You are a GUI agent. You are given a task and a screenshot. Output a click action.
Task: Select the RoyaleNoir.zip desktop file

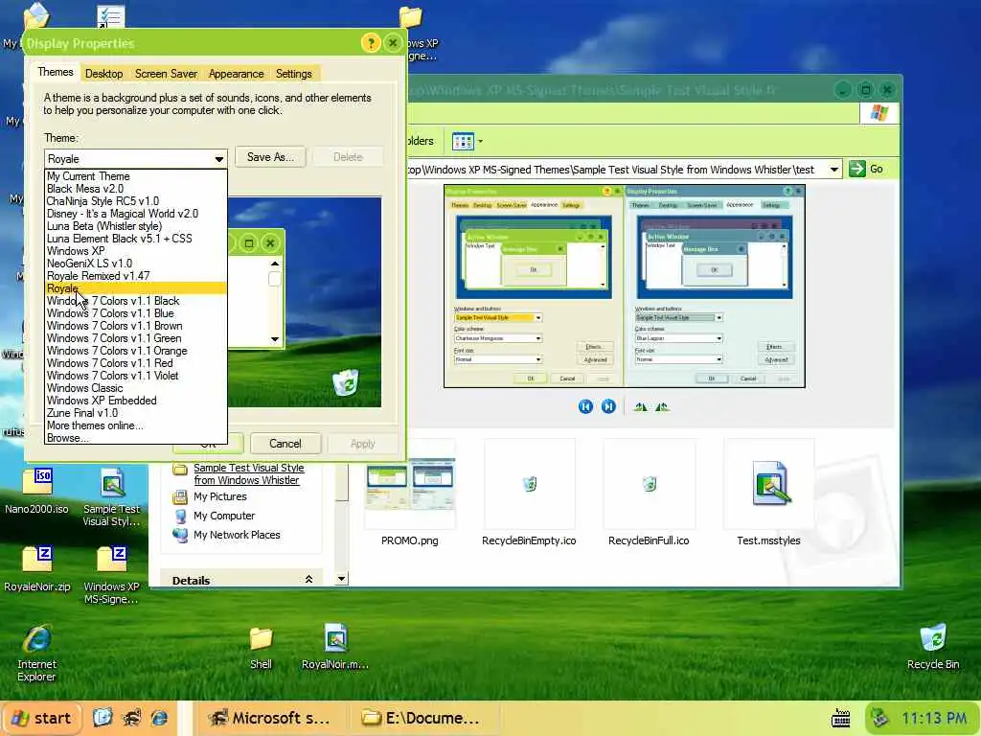[37, 569]
